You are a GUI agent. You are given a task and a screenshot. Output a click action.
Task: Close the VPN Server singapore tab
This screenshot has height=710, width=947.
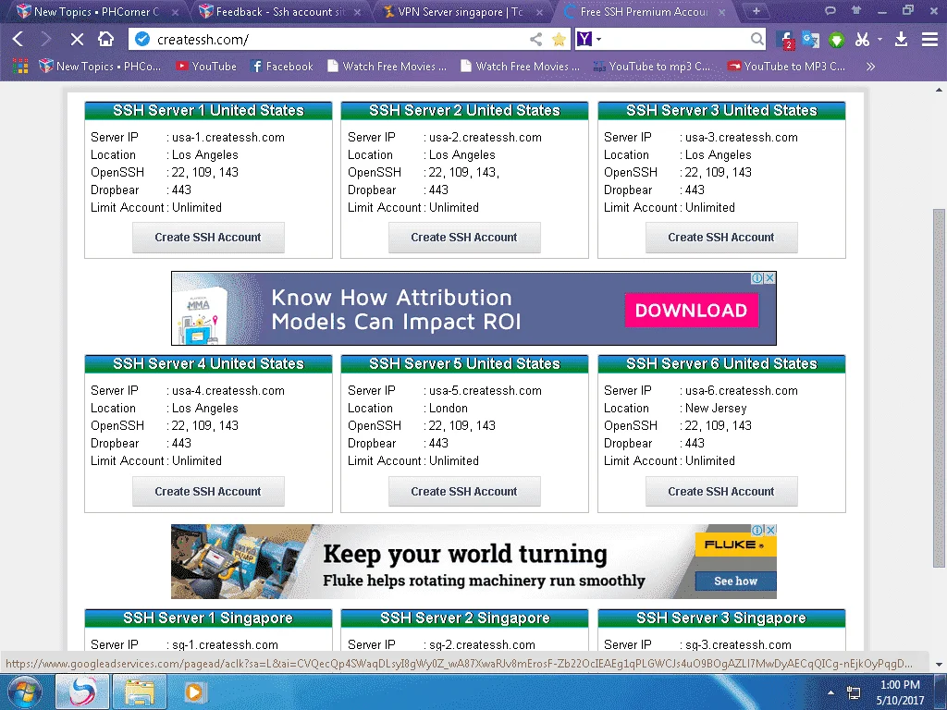pos(539,12)
